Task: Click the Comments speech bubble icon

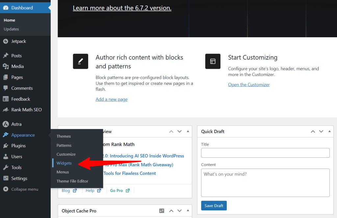Action: coord(5,88)
